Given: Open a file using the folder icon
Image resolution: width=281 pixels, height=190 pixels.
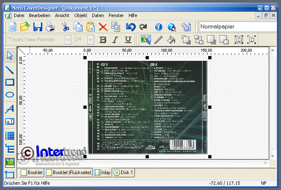Looking at the screenshot, I should [x=25, y=27].
